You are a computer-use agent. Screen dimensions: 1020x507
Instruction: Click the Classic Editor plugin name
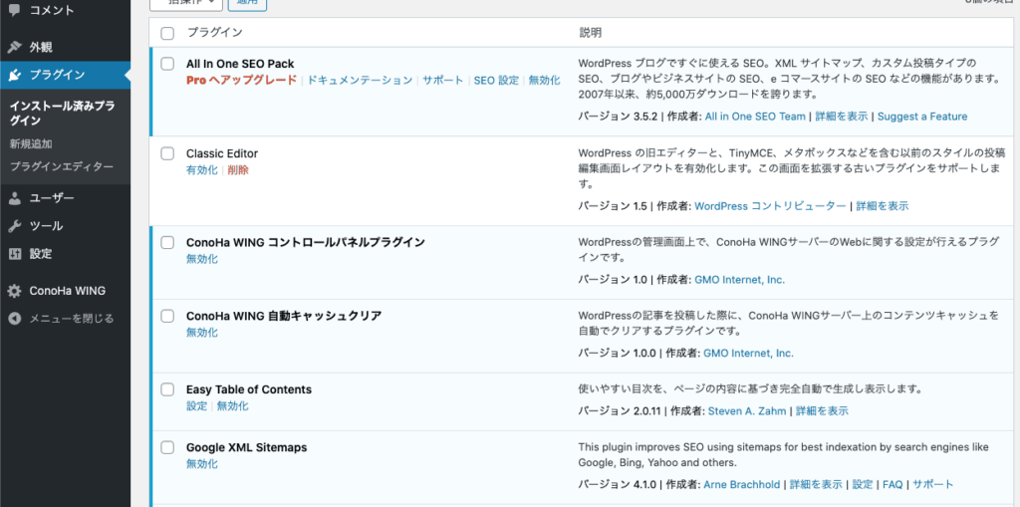point(222,153)
